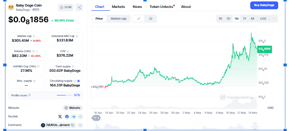The image size is (290, 131).
Task: Set chart range to 1M
Action: (x=236, y=19)
